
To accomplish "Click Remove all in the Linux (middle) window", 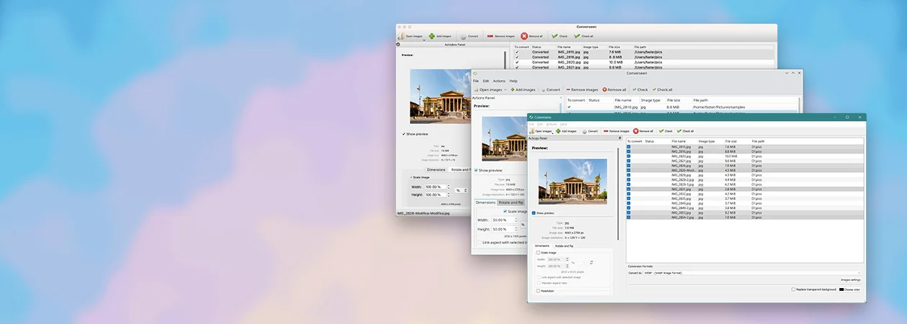I will pyautogui.click(x=614, y=89).
